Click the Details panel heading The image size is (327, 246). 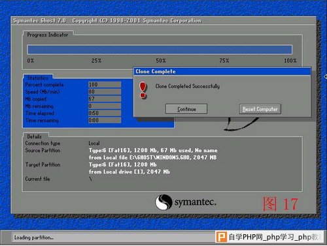click(x=34, y=136)
